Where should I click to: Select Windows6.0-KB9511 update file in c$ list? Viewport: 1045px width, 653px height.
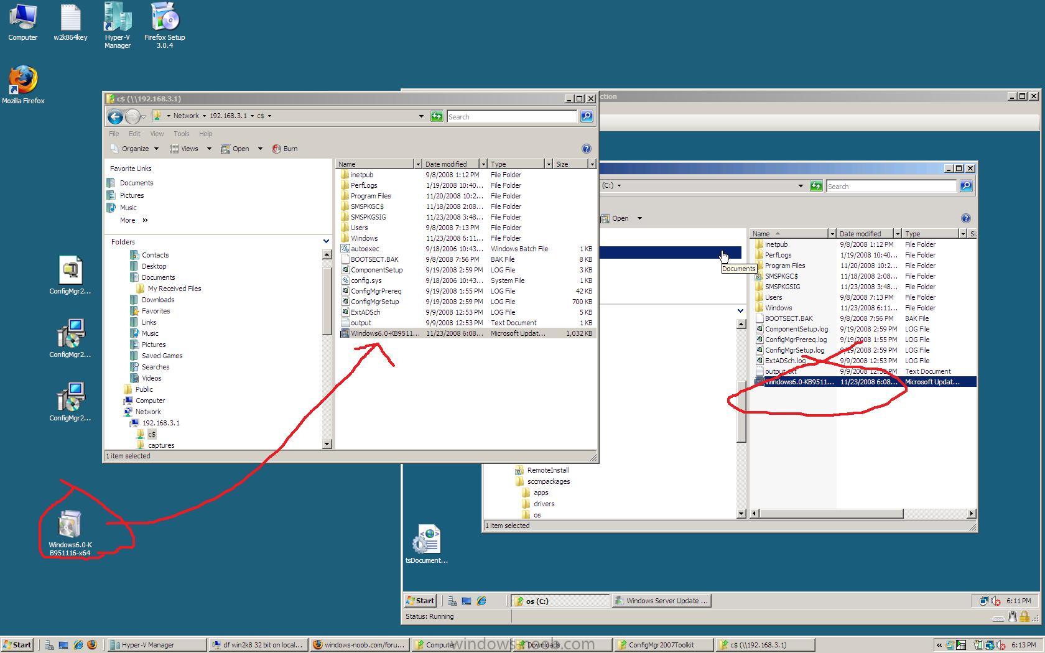point(465,333)
